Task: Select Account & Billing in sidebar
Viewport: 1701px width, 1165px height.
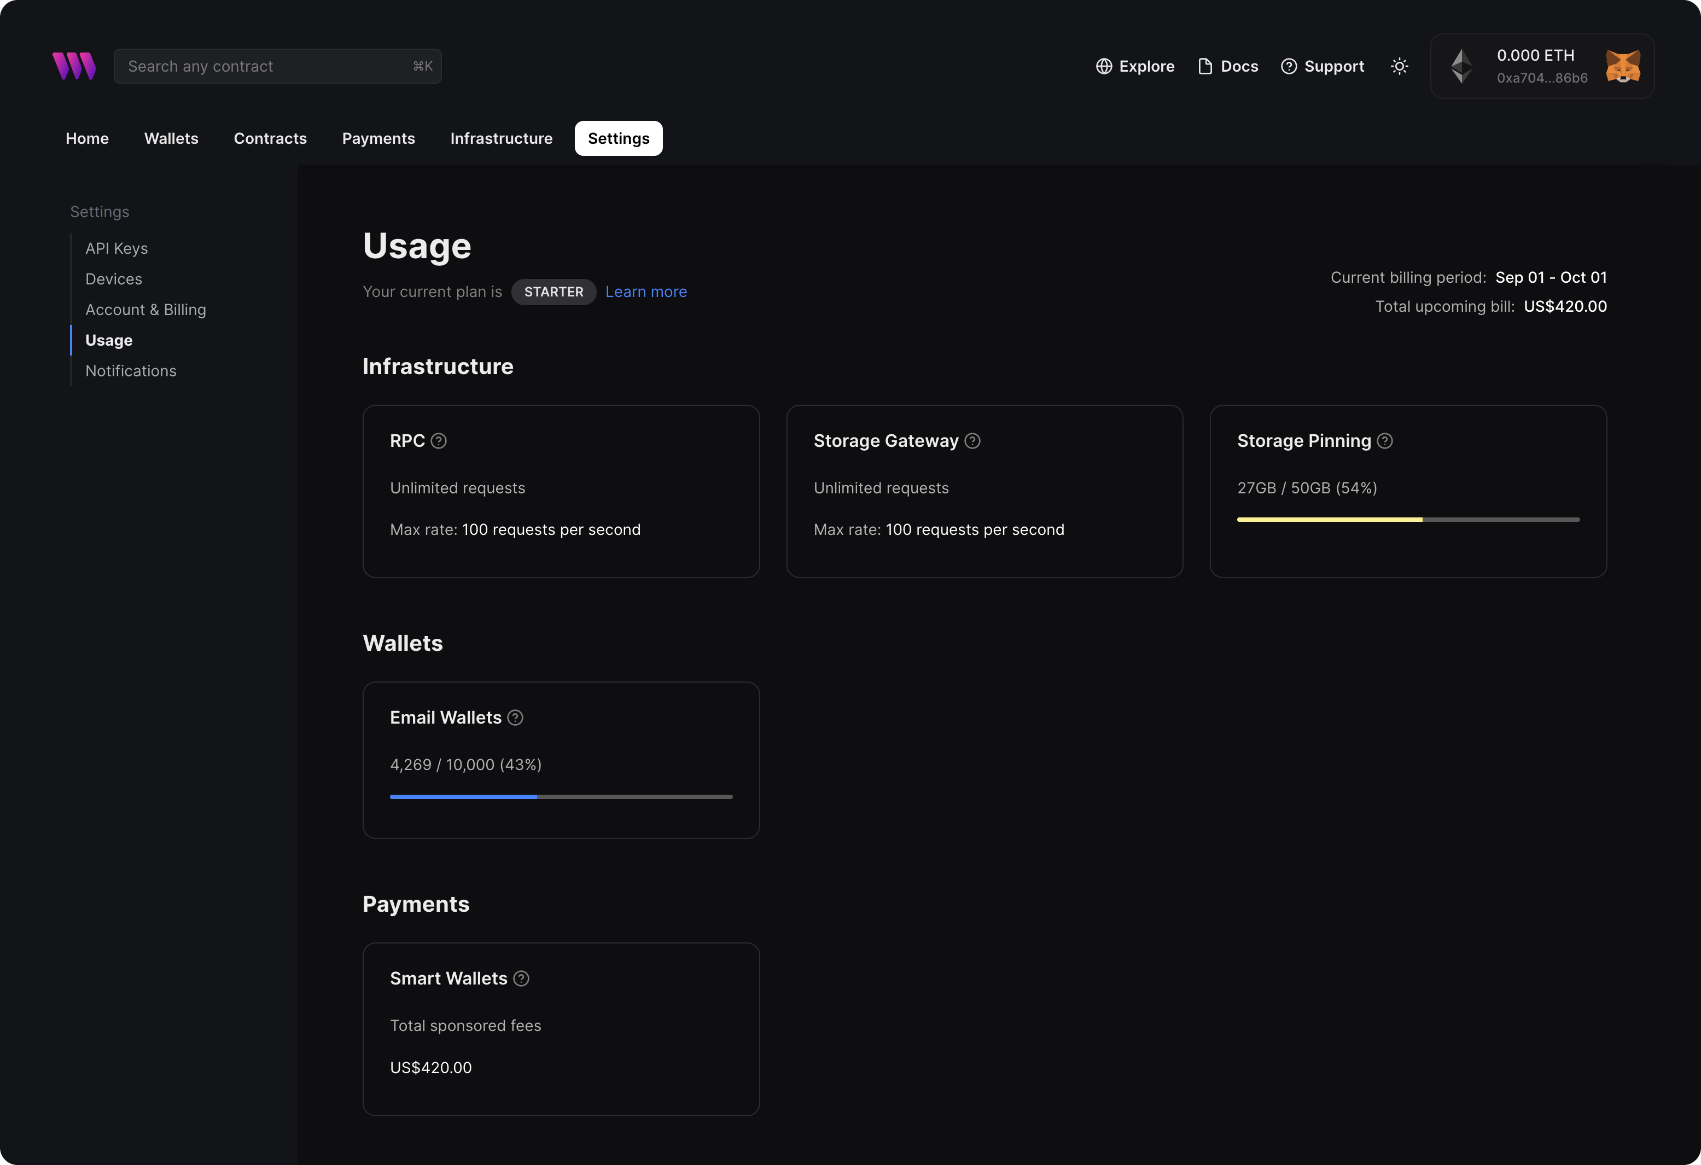Action: 145,310
